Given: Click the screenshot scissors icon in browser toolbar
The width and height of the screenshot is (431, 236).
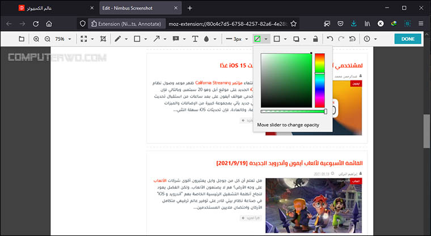Looking at the screenshot, I should tap(327, 24).
